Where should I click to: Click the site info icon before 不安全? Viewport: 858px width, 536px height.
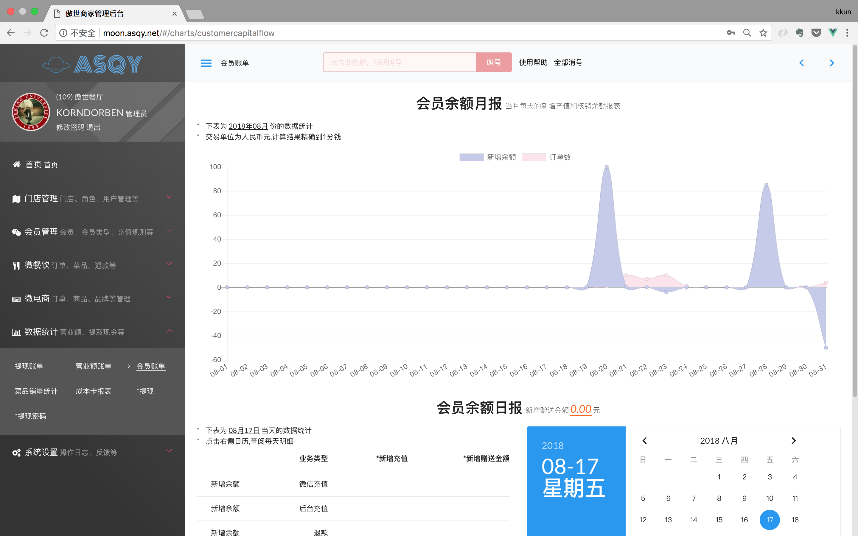(x=63, y=33)
